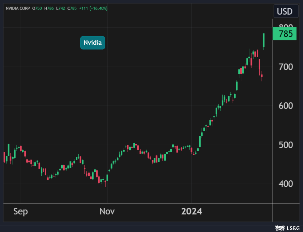
Task: Click the Sep label on time axis
Action: click(x=21, y=211)
